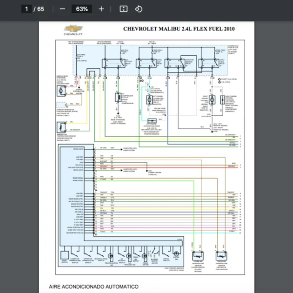Click the A/C compressor clutch symbol
Screen dimensions: 293x293
pyautogui.click(x=118, y=97)
